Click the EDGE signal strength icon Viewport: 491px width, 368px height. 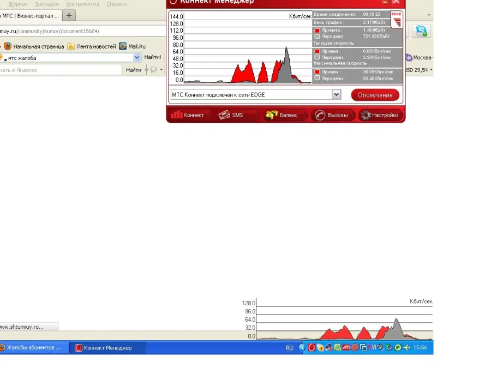[x=397, y=20]
